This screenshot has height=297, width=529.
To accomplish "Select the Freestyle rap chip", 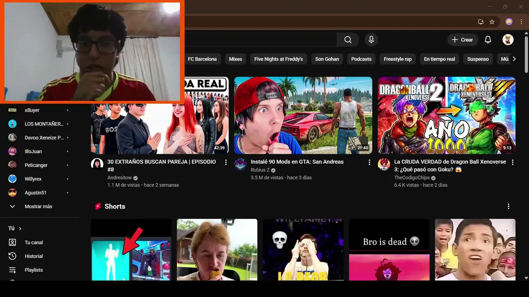I will tap(398, 59).
